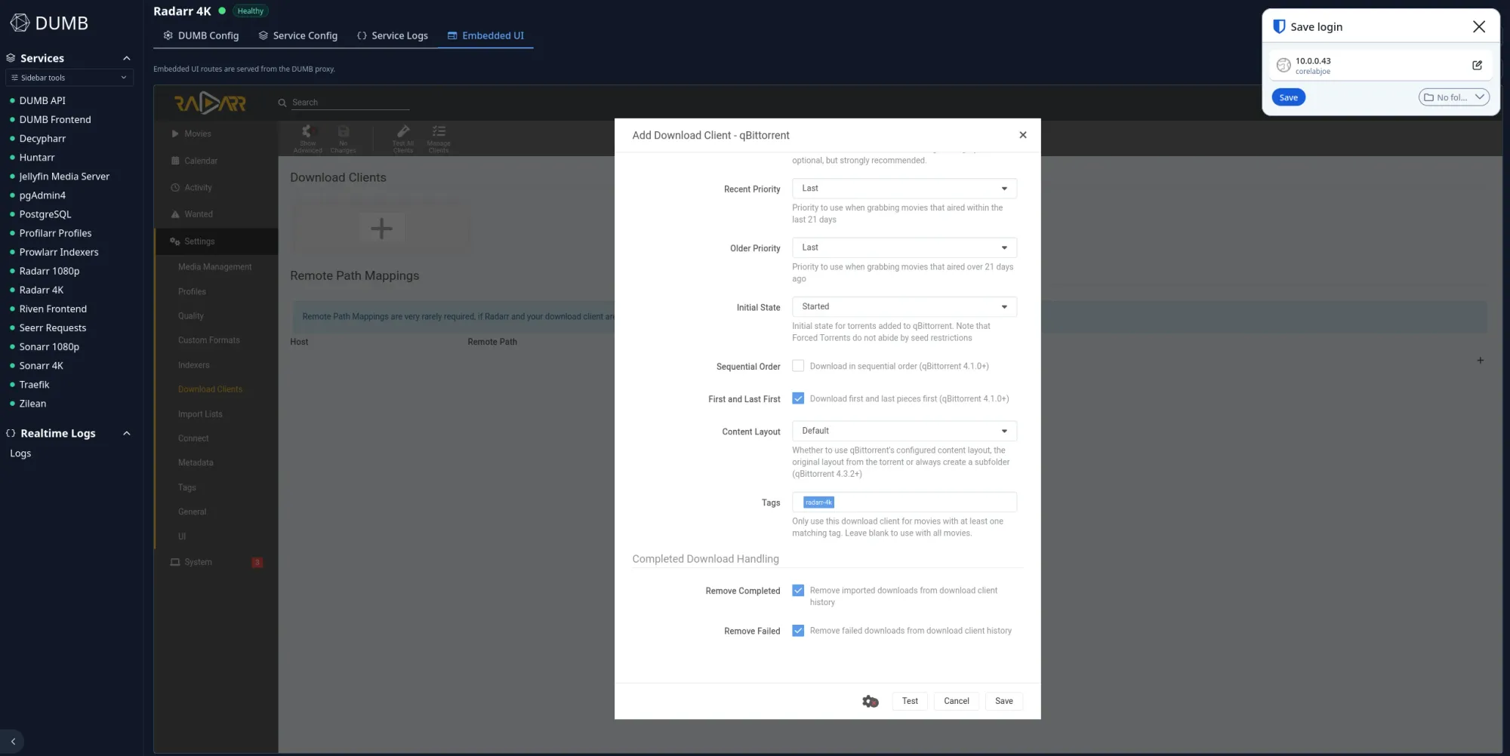Click the add download client plus card

[x=381, y=228]
